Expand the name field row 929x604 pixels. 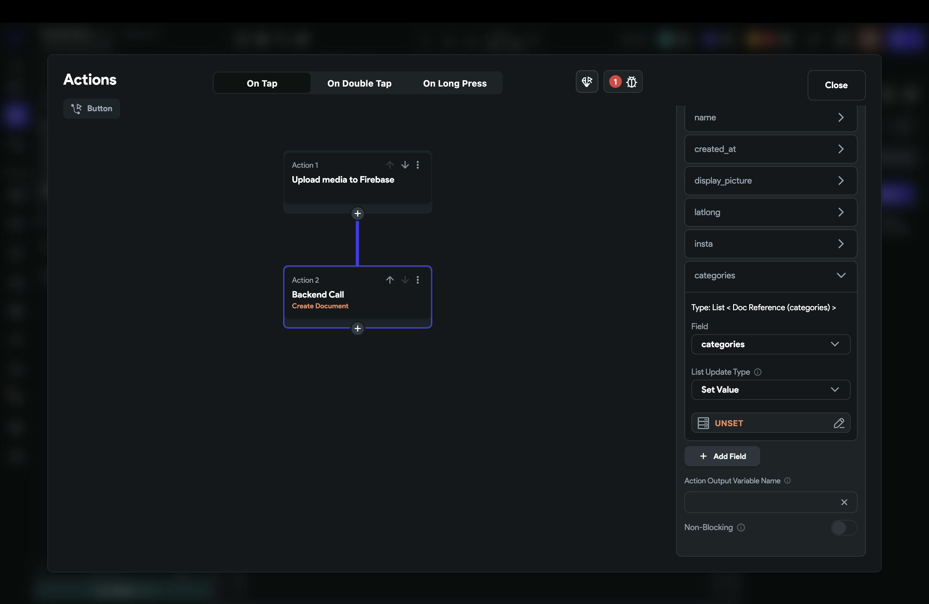coord(770,118)
